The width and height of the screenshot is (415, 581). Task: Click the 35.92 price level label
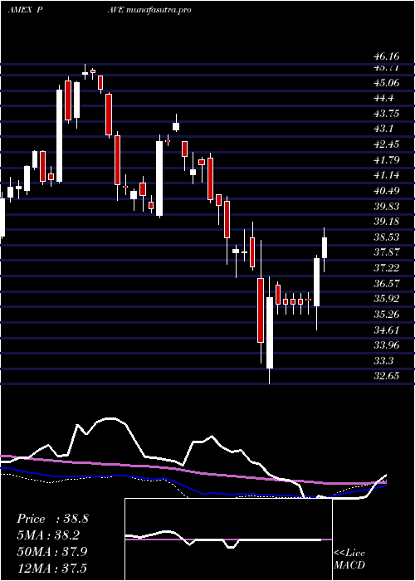387,298
